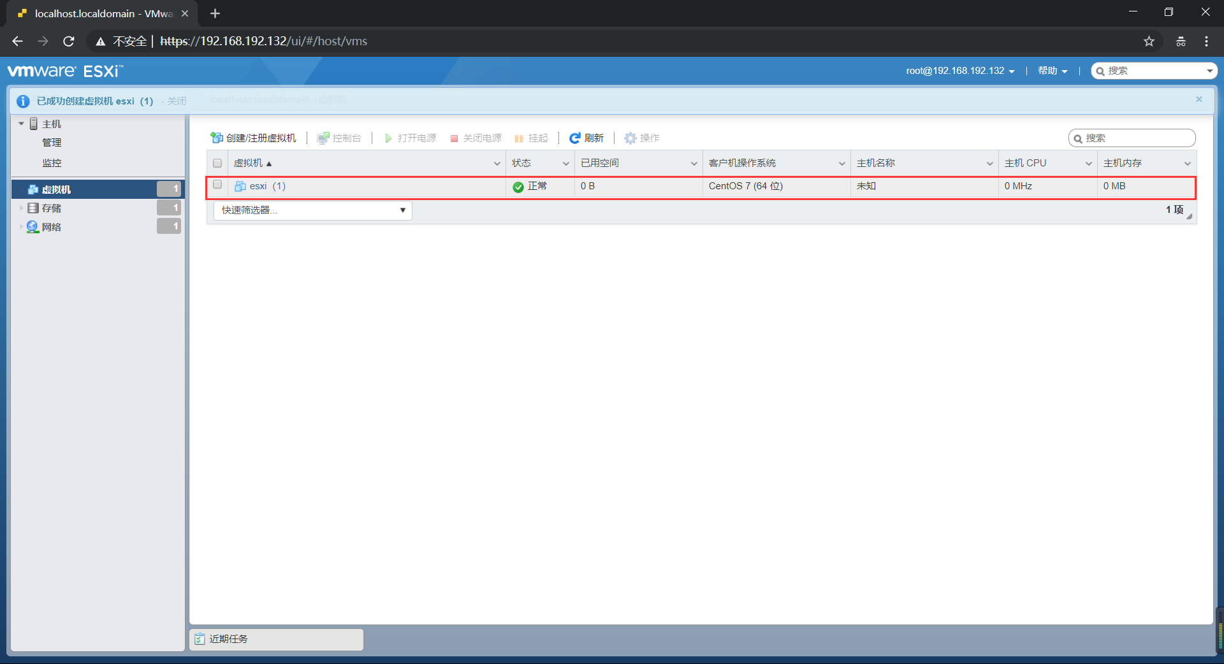Select 监控 under host in navigator

pyautogui.click(x=52, y=163)
